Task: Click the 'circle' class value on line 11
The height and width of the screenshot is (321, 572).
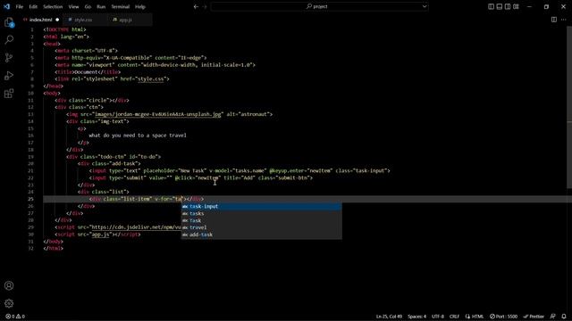Action: pyautogui.click(x=97, y=100)
